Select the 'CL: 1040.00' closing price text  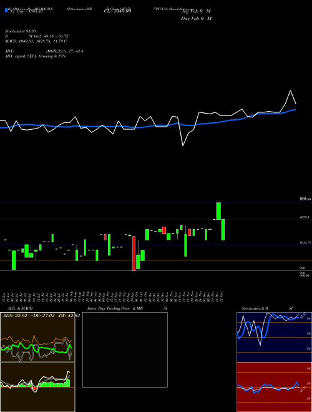[118, 11]
